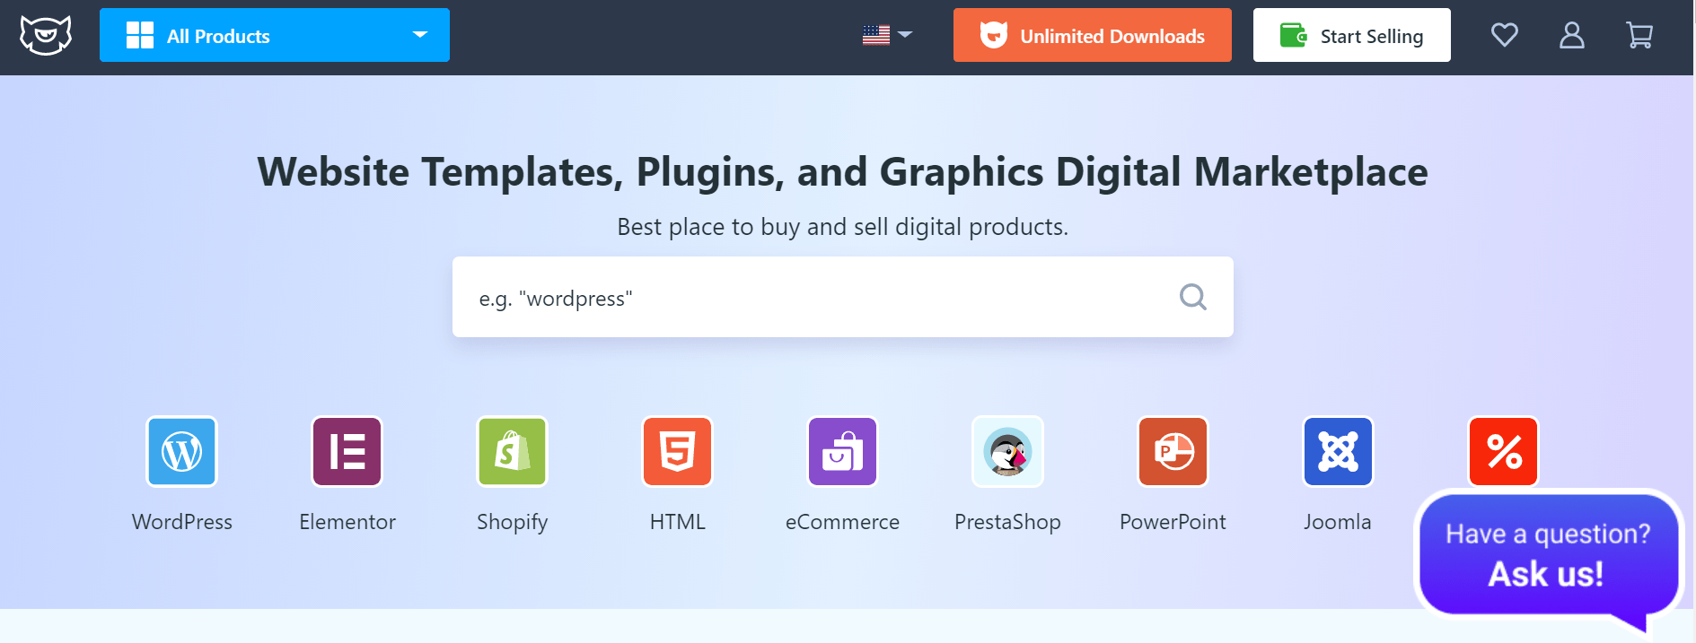Image resolution: width=1696 pixels, height=643 pixels.
Task: Open the PowerPoint text link
Action: pos(1173,522)
